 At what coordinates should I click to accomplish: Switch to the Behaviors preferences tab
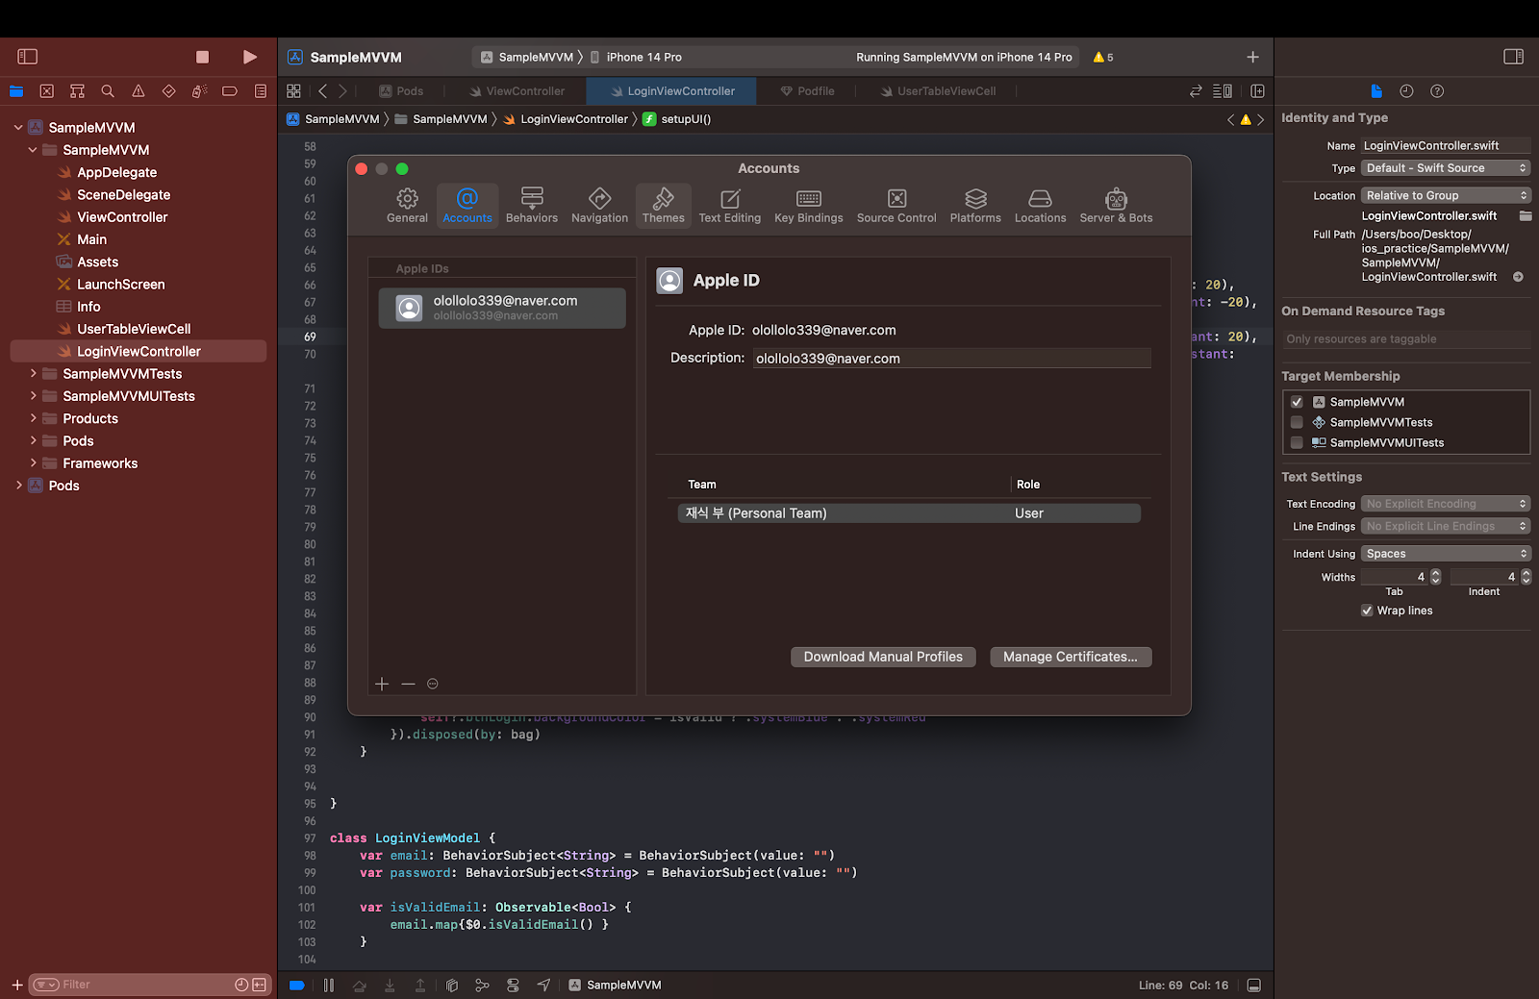(x=532, y=205)
